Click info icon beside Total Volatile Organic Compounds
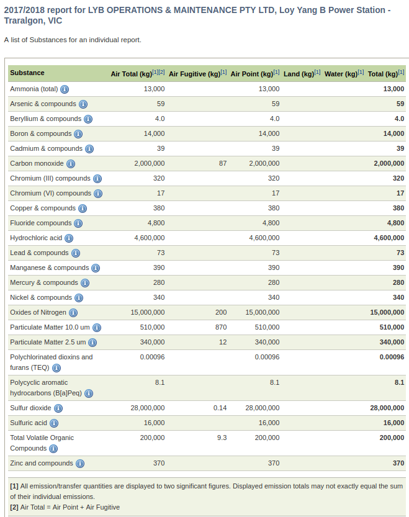This screenshot has width=409, height=517. (x=53, y=449)
